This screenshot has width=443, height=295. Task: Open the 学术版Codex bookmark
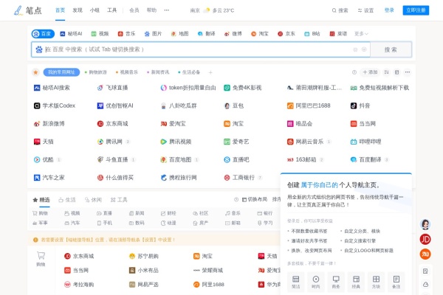point(55,105)
